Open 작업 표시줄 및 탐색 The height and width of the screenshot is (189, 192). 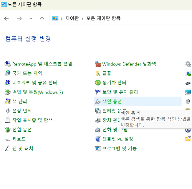[x=32, y=120]
